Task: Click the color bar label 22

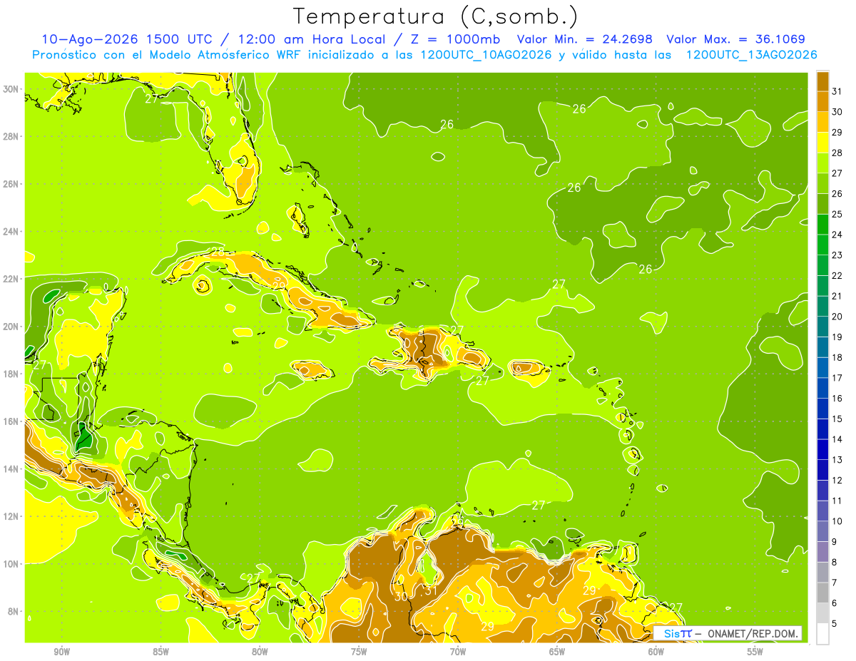Action: point(837,275)
